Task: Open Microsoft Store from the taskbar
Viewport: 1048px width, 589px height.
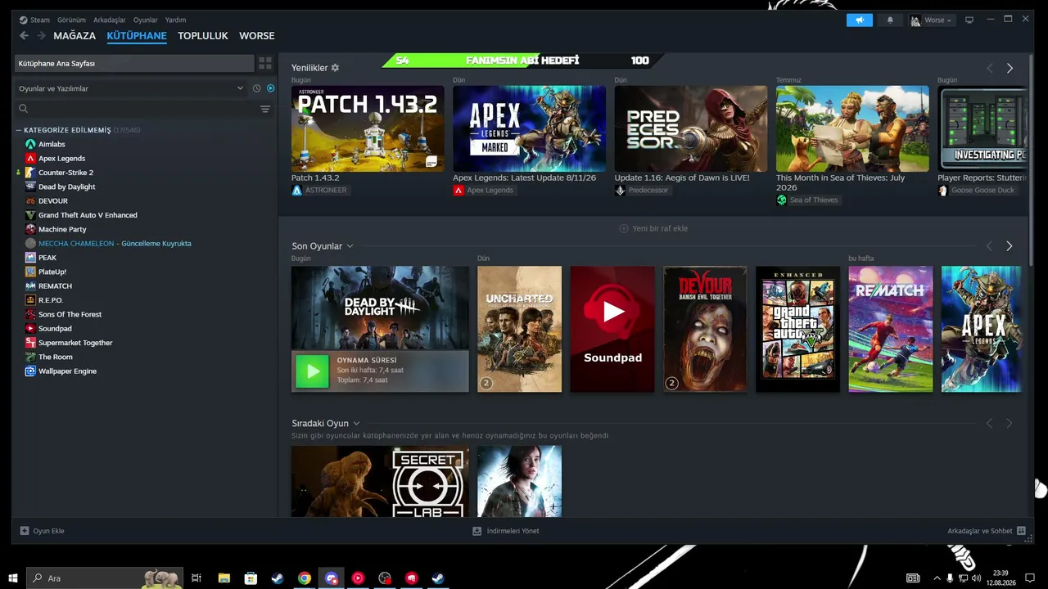Action: click(x=251, y=578)
